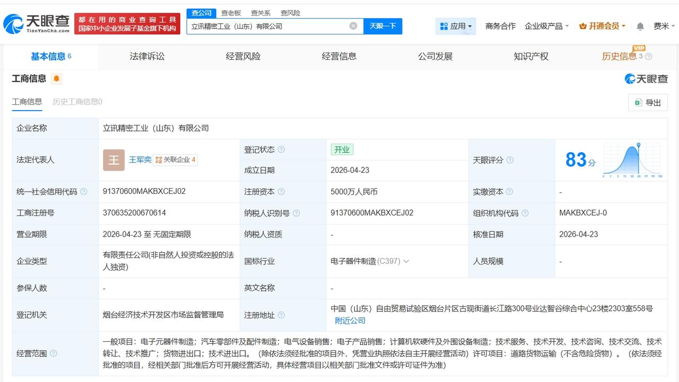Click the bell icon beside 工商信息 heading
This screenshot has width=679, height=382.
click(56, 78)
